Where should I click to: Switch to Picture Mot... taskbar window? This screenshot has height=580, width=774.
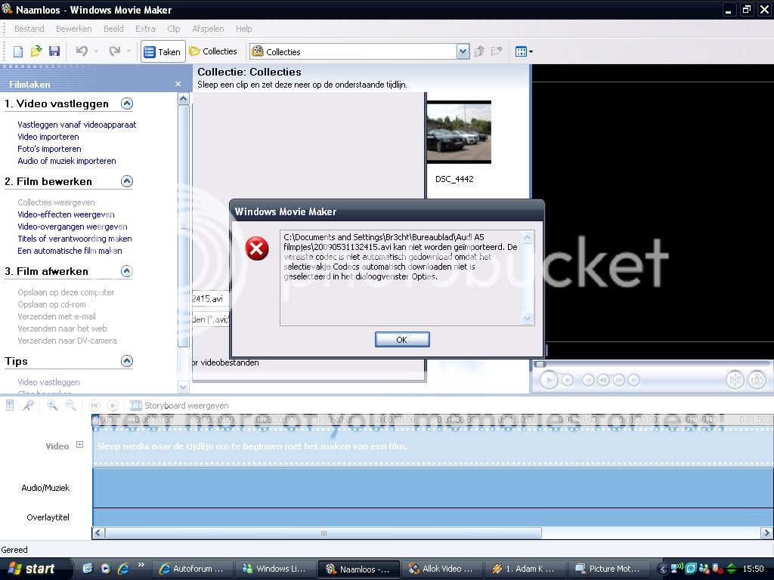click(608, 569)
